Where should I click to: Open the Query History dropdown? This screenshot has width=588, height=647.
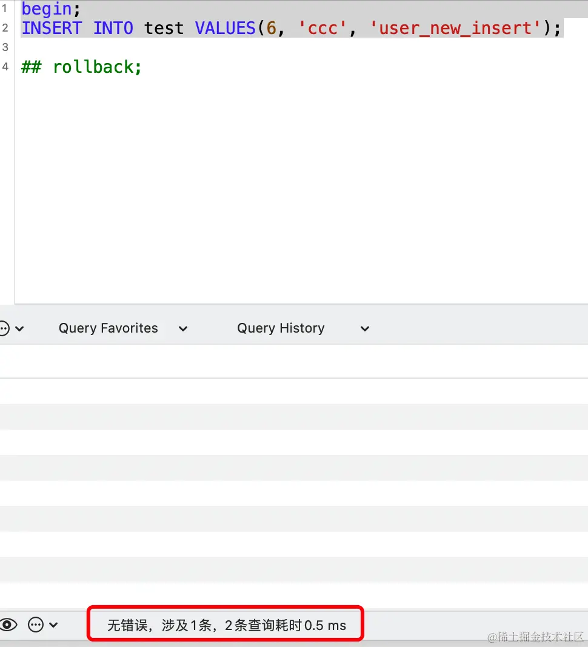tap(303, 328)
